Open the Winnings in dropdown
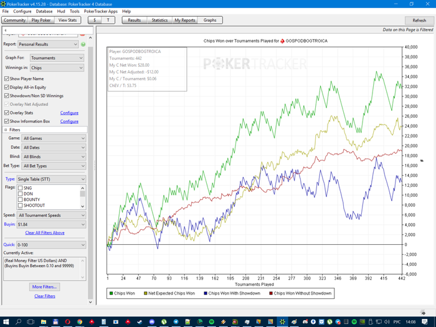The width and height of the screenshot is (436, 327). click(x=57, y=67)
